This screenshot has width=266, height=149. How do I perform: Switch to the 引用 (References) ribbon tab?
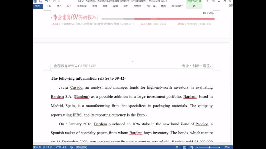tap(95, 6)
